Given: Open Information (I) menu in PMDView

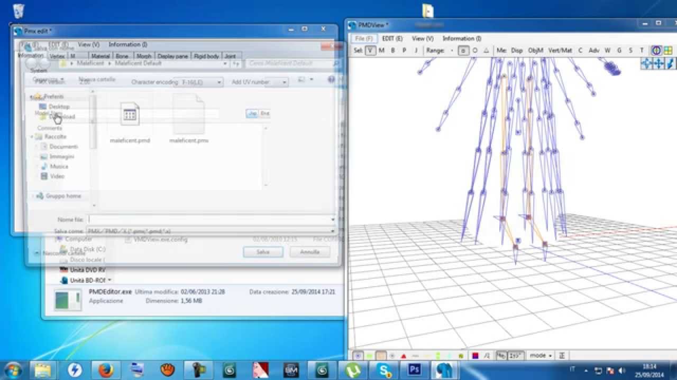Looking at the screenshot, I should coord(462,39).
